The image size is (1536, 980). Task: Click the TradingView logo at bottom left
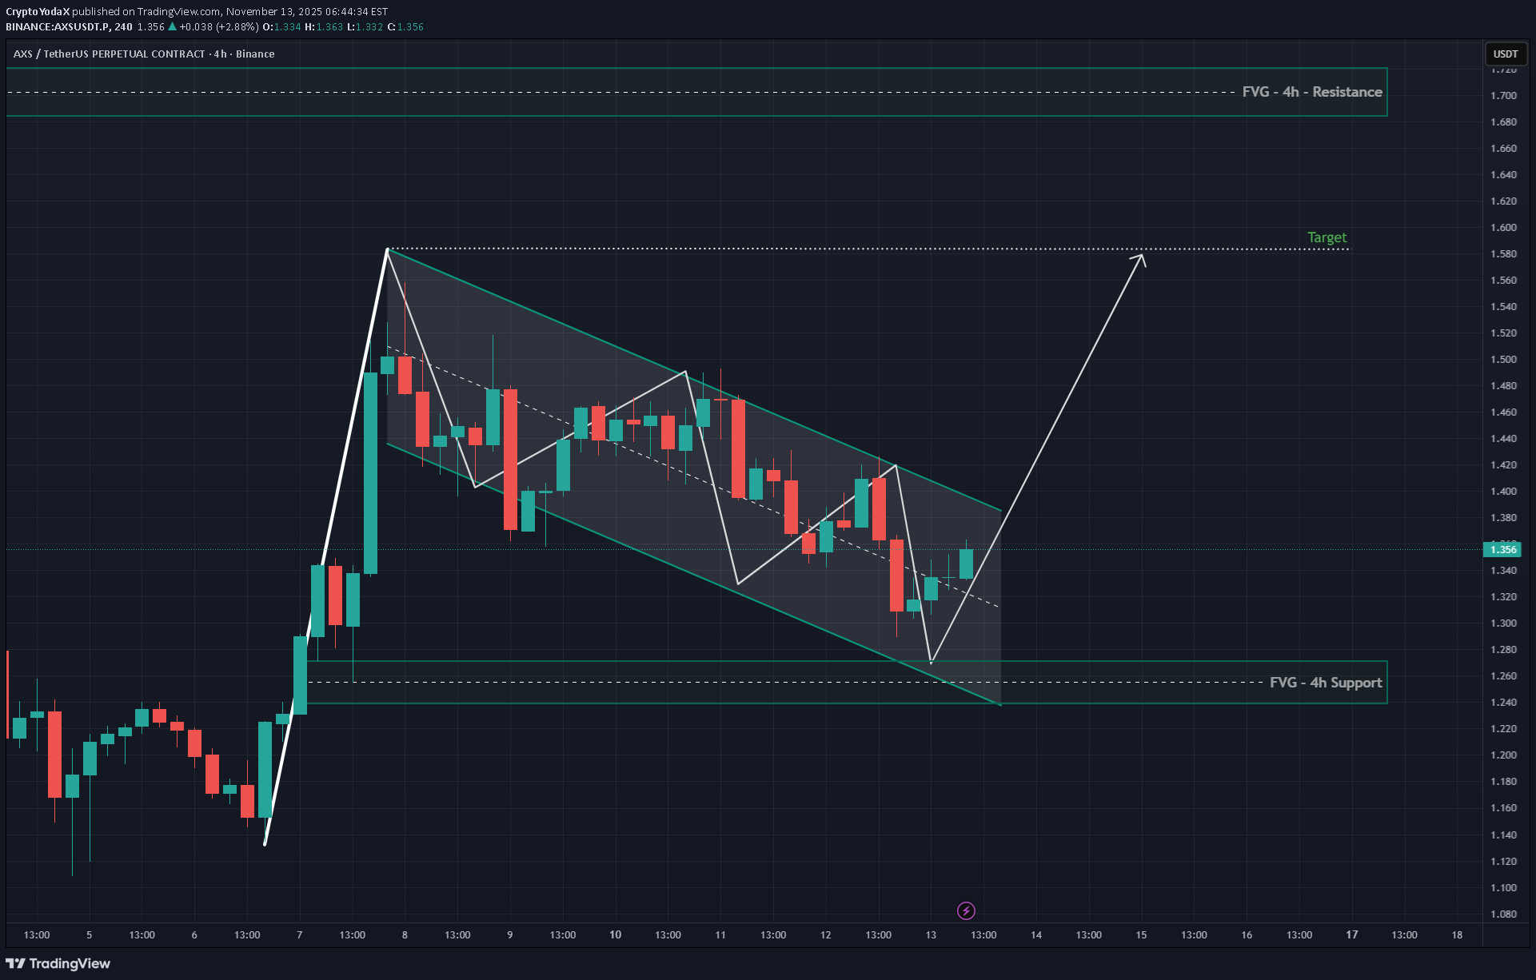(58, 963)
